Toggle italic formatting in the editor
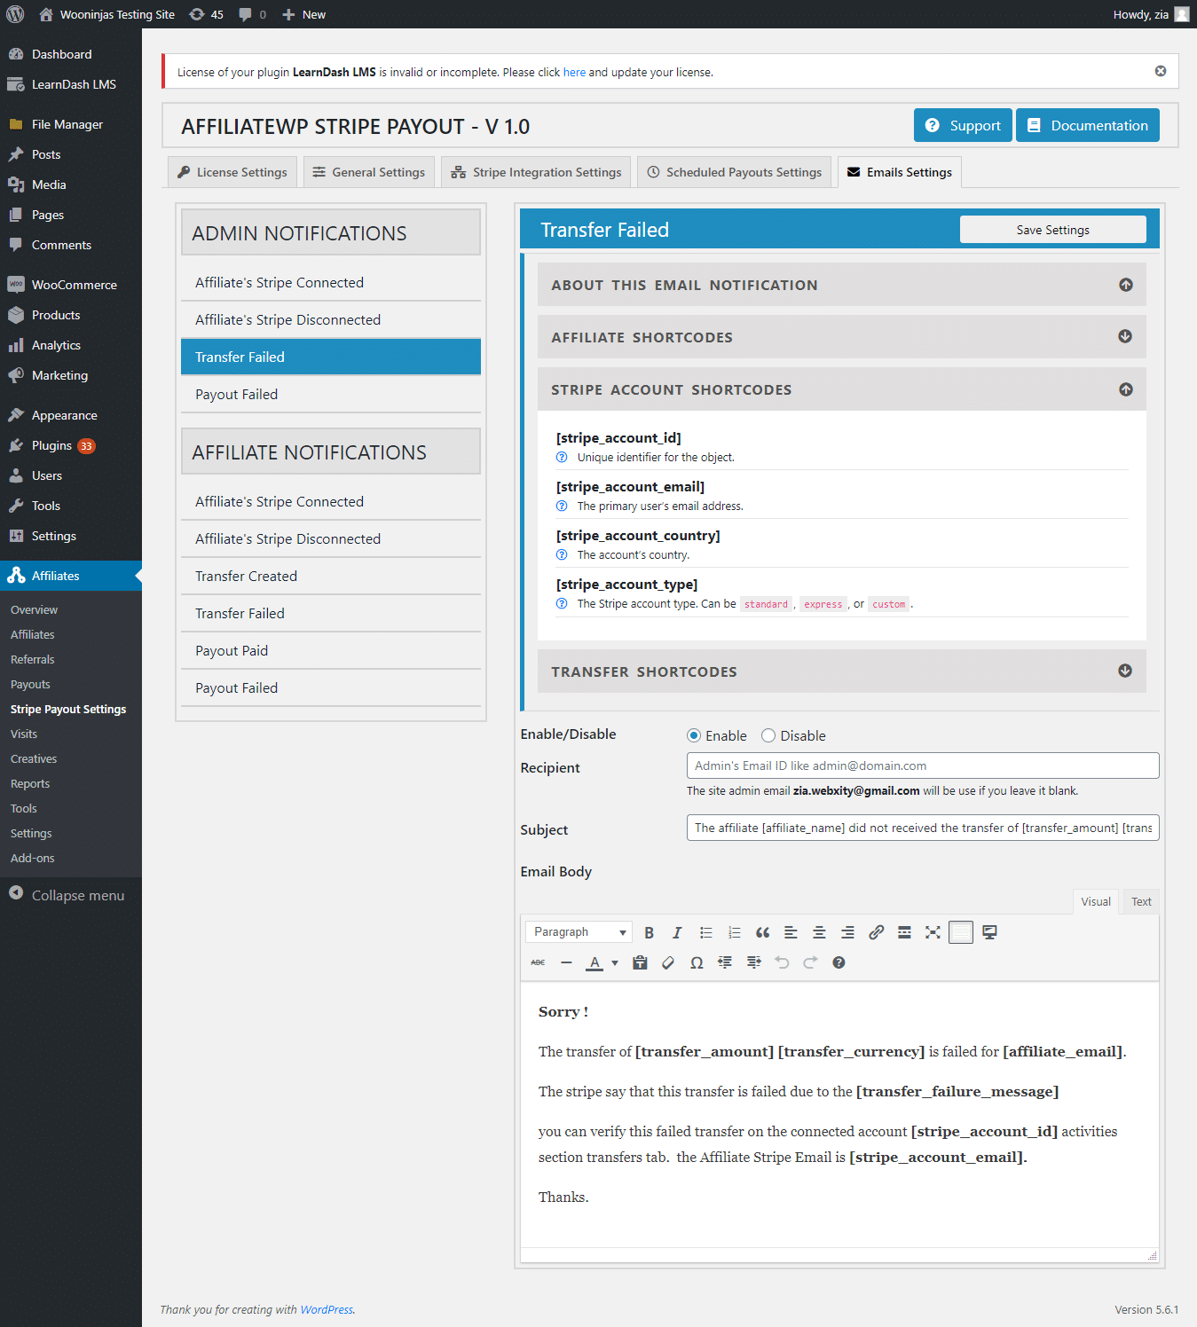Screen dimensions: 1197x1327 pyautogui.click(x=677, y=932)
